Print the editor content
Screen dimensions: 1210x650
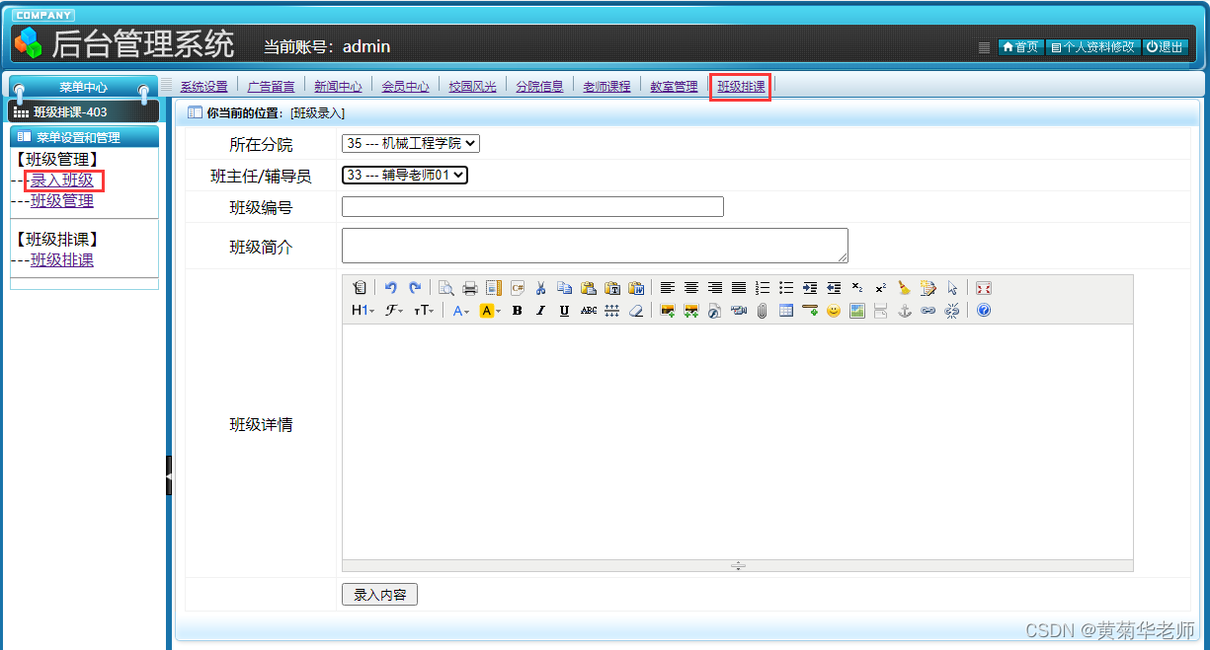[x=470, y=288]
